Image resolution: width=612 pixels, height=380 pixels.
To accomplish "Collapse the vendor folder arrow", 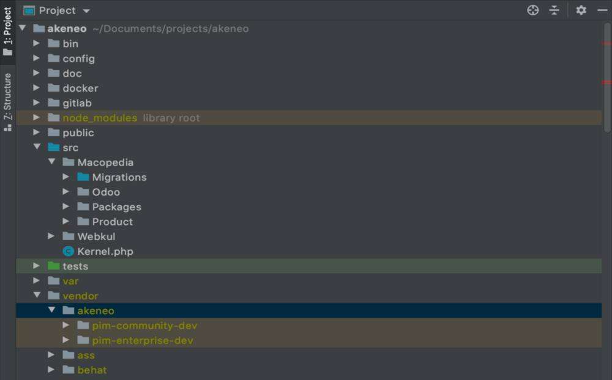I will tap(37, 296).
